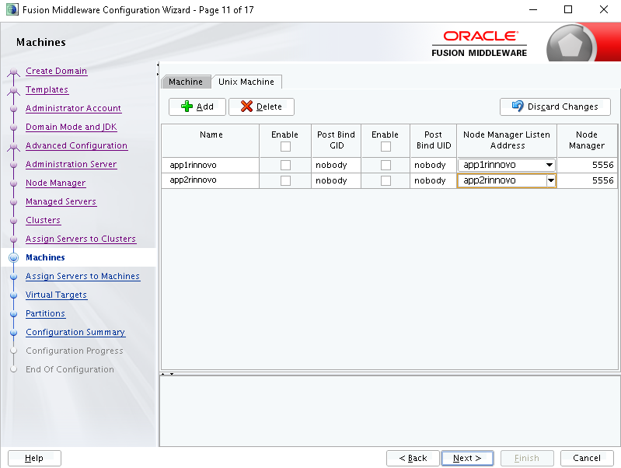
Task: Click the Oracle pentagon logo badge
Action: pos(570,45)
